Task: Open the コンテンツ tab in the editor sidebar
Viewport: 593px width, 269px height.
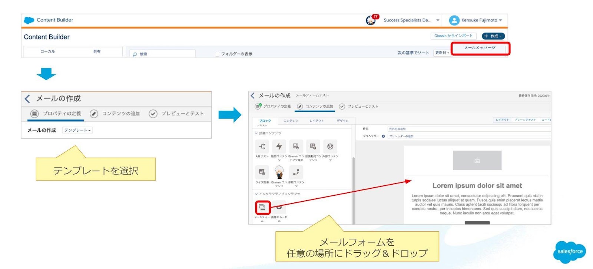Action: [x=291, y=121]
